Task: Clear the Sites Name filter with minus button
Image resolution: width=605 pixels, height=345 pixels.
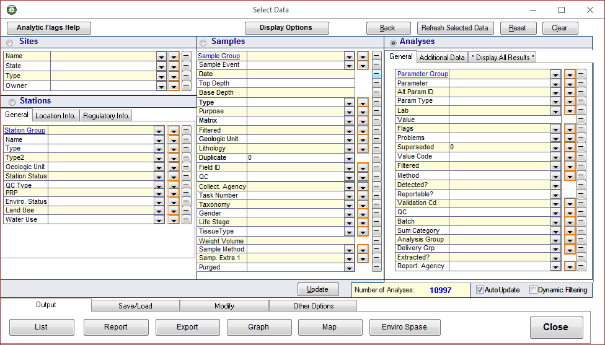Action: point(187,56)
